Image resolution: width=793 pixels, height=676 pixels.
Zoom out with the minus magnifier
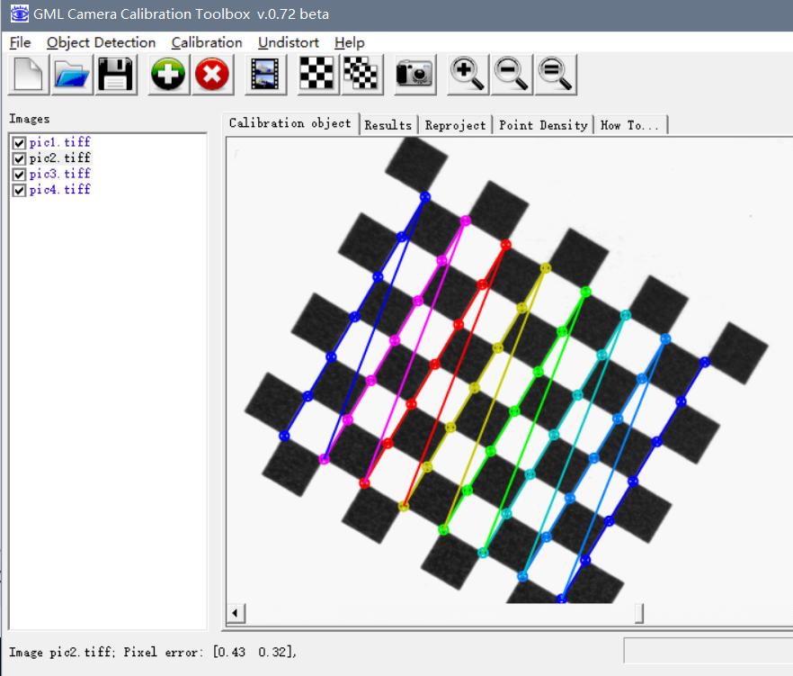[512, 75]
